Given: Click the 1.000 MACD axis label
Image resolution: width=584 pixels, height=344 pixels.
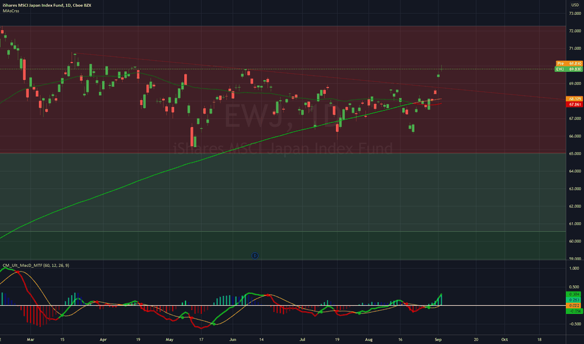Looking at the screenshot, I should point(575,268).
